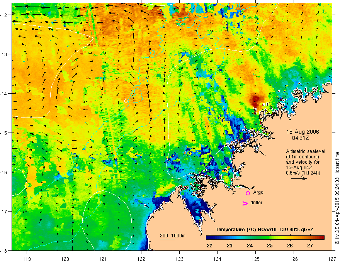340x262 pixels.
Task: Click the 'drifter' legend label
Action: pos(256,203)
